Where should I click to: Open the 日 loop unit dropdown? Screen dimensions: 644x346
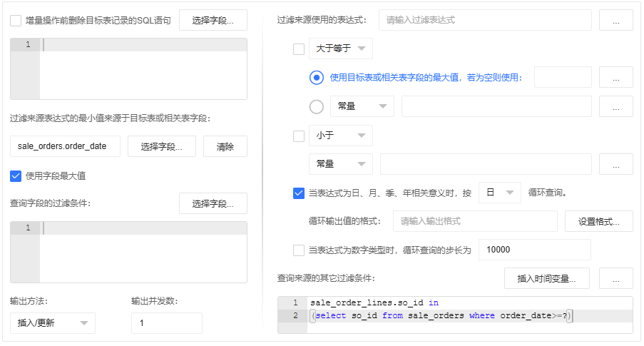500,193
